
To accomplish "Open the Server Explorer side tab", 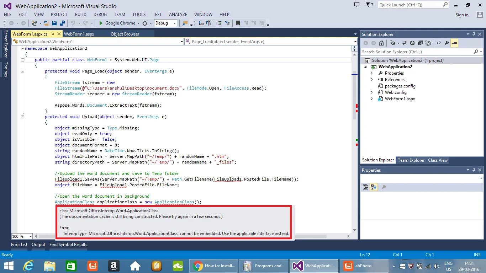I will click(6, 44).
